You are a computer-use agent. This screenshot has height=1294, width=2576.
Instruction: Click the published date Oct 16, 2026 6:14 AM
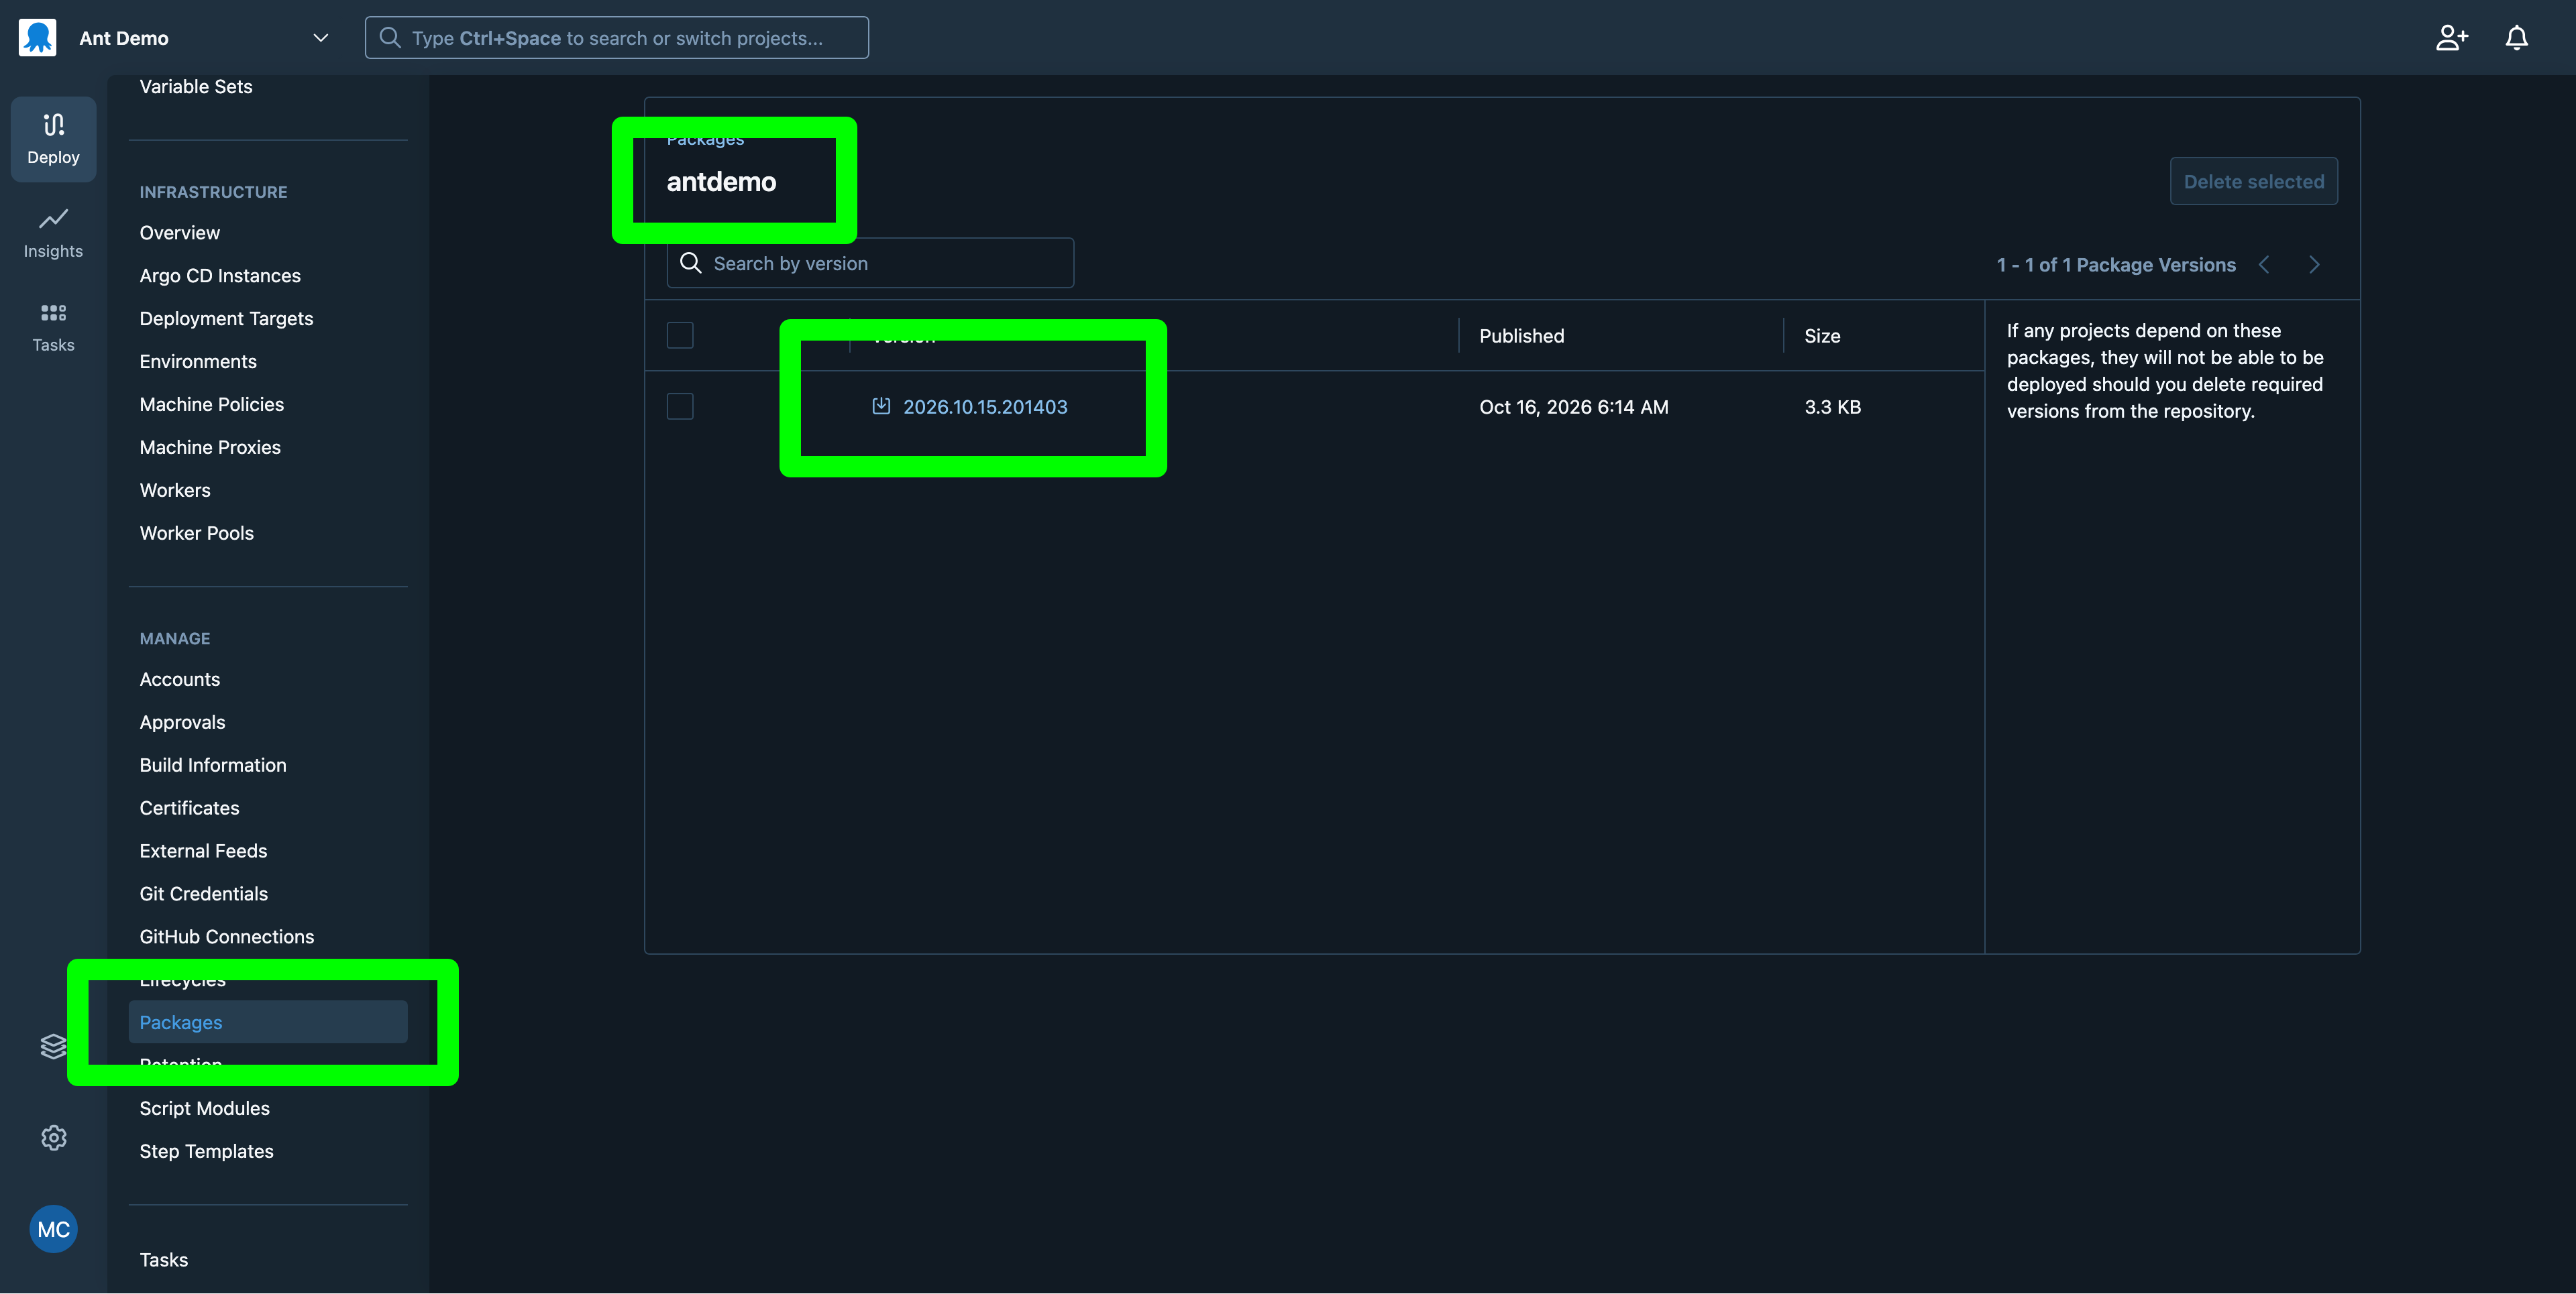coord(1573,407)
